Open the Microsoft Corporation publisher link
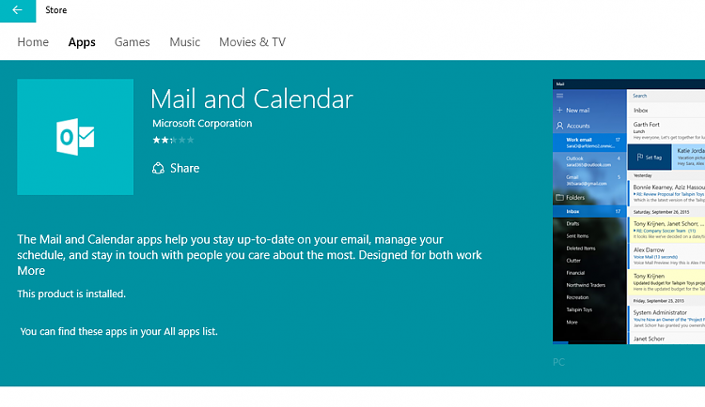705x407 pixels. [x=202, y=124]
